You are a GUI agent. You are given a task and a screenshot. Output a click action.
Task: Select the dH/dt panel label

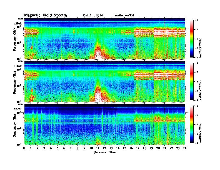(18, 23)
